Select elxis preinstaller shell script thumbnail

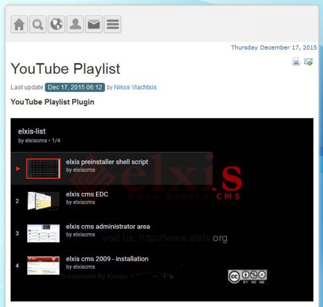click(x=44, y=169)
